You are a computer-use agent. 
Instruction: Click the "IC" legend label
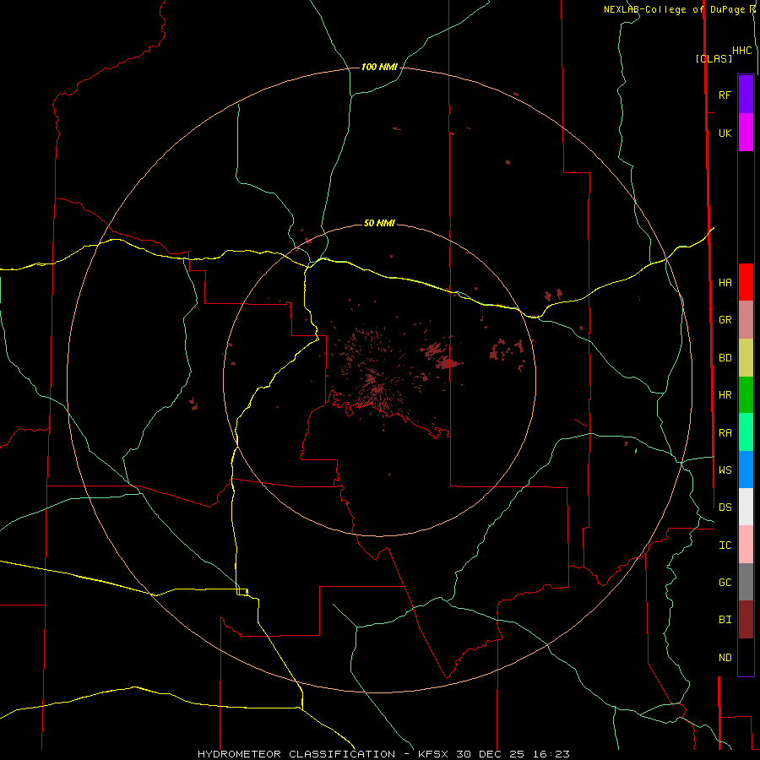pos(725,546)
